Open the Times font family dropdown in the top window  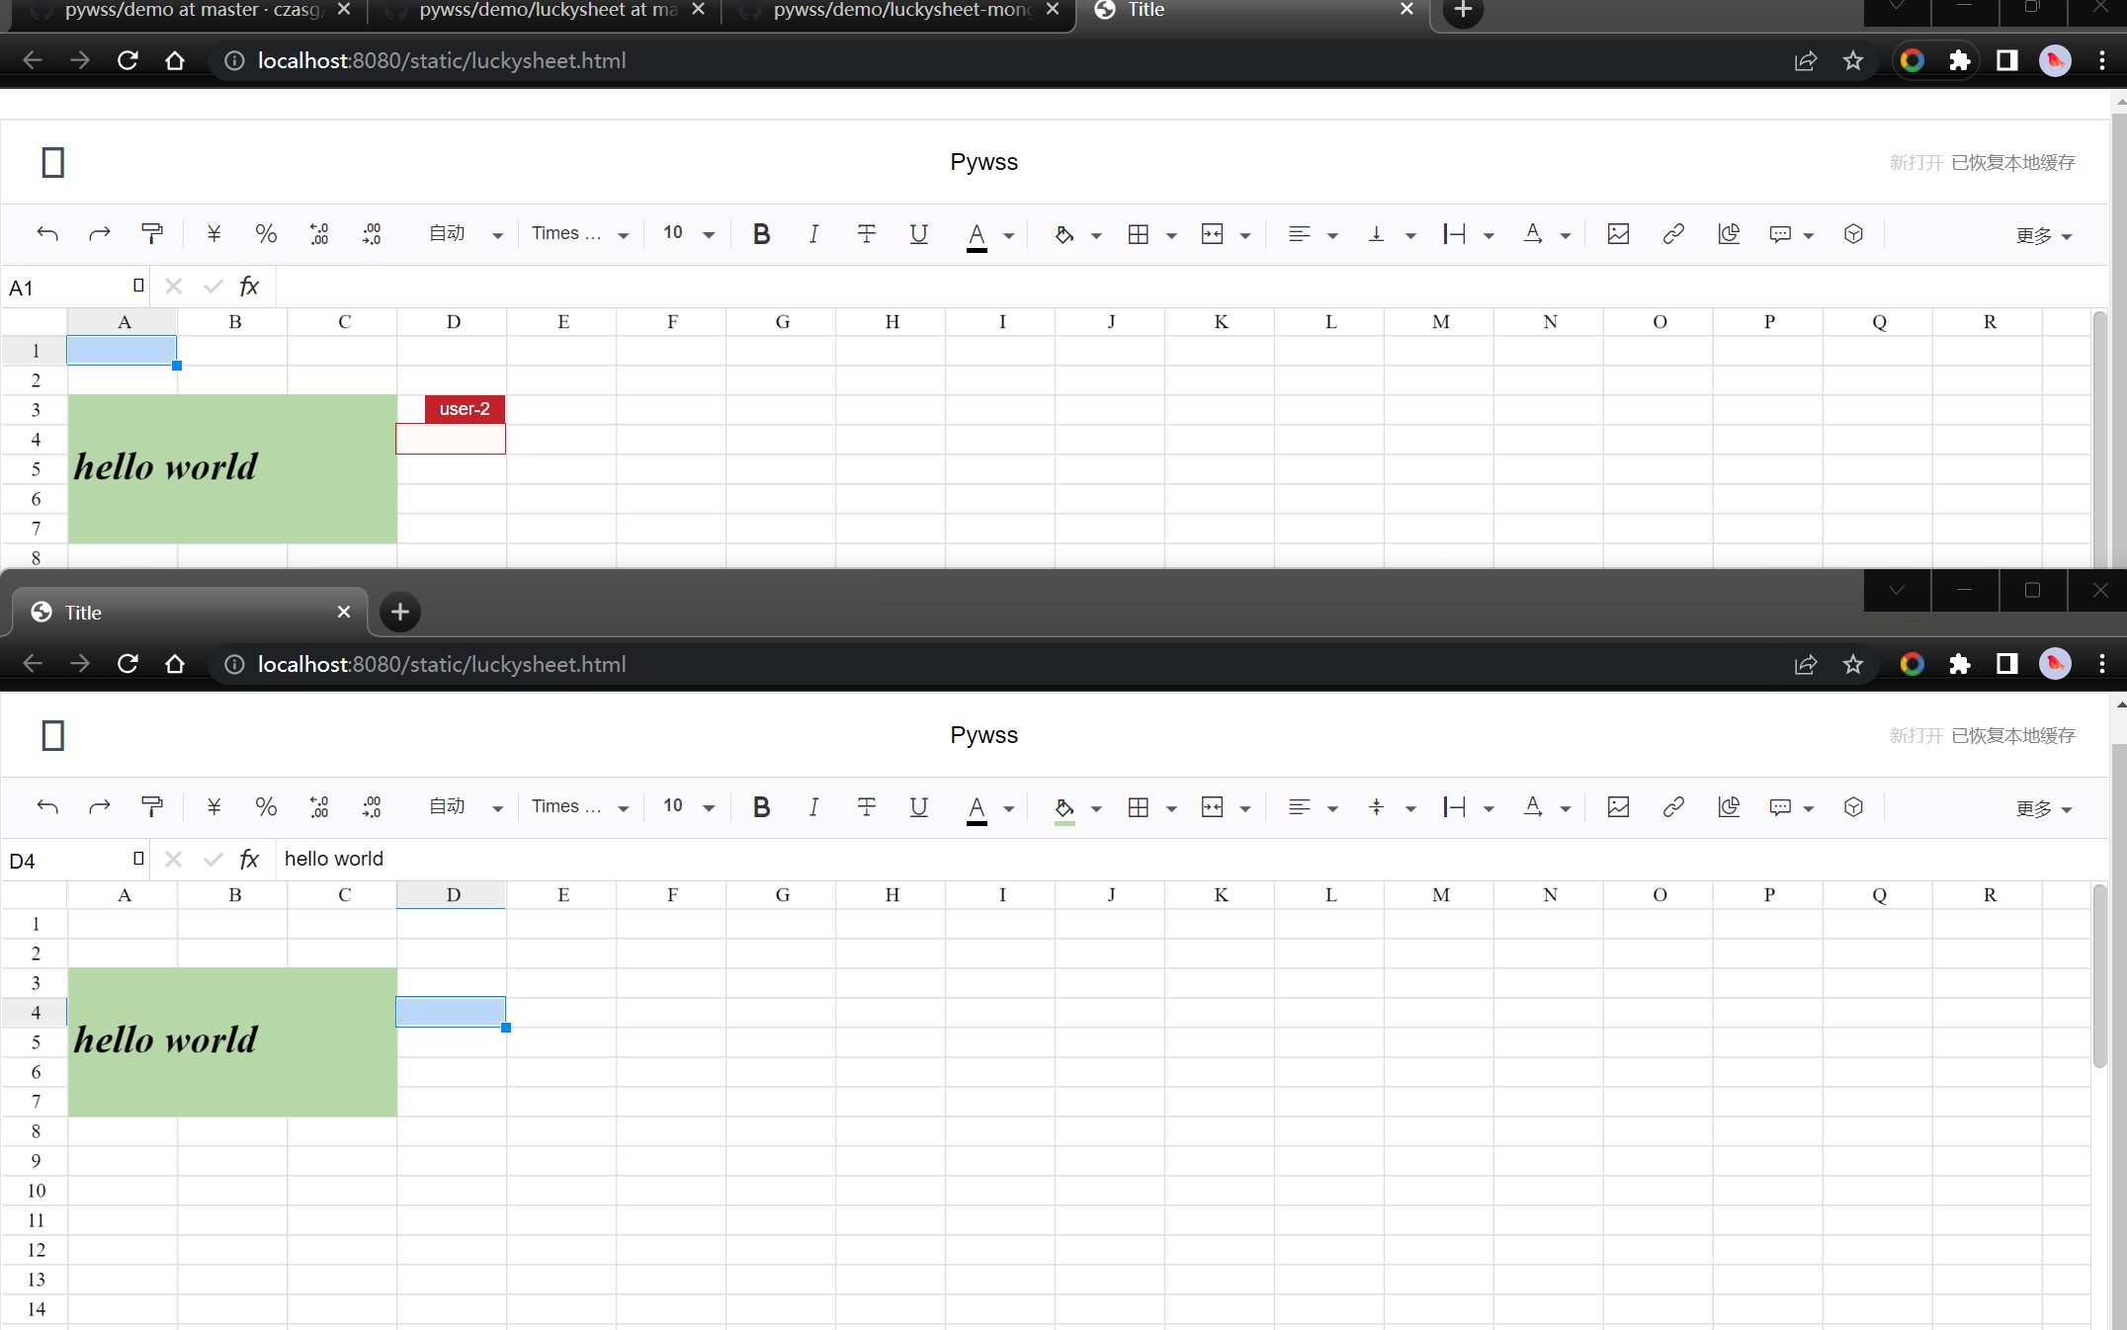580,234
